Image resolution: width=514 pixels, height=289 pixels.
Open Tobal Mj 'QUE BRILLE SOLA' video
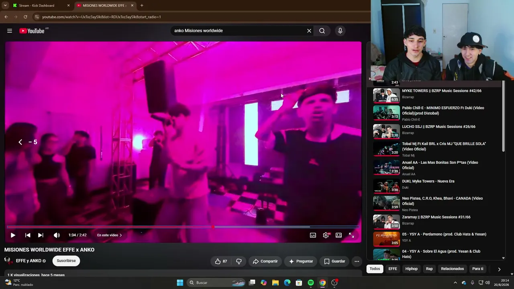444,146
